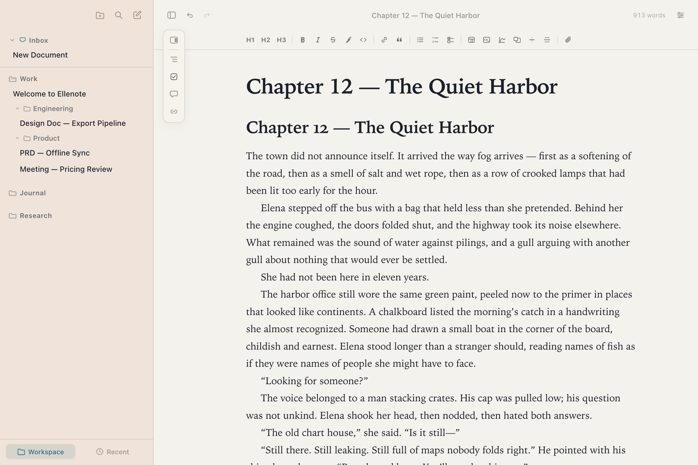Insert a horizontal divider line

tap(547, 40)
